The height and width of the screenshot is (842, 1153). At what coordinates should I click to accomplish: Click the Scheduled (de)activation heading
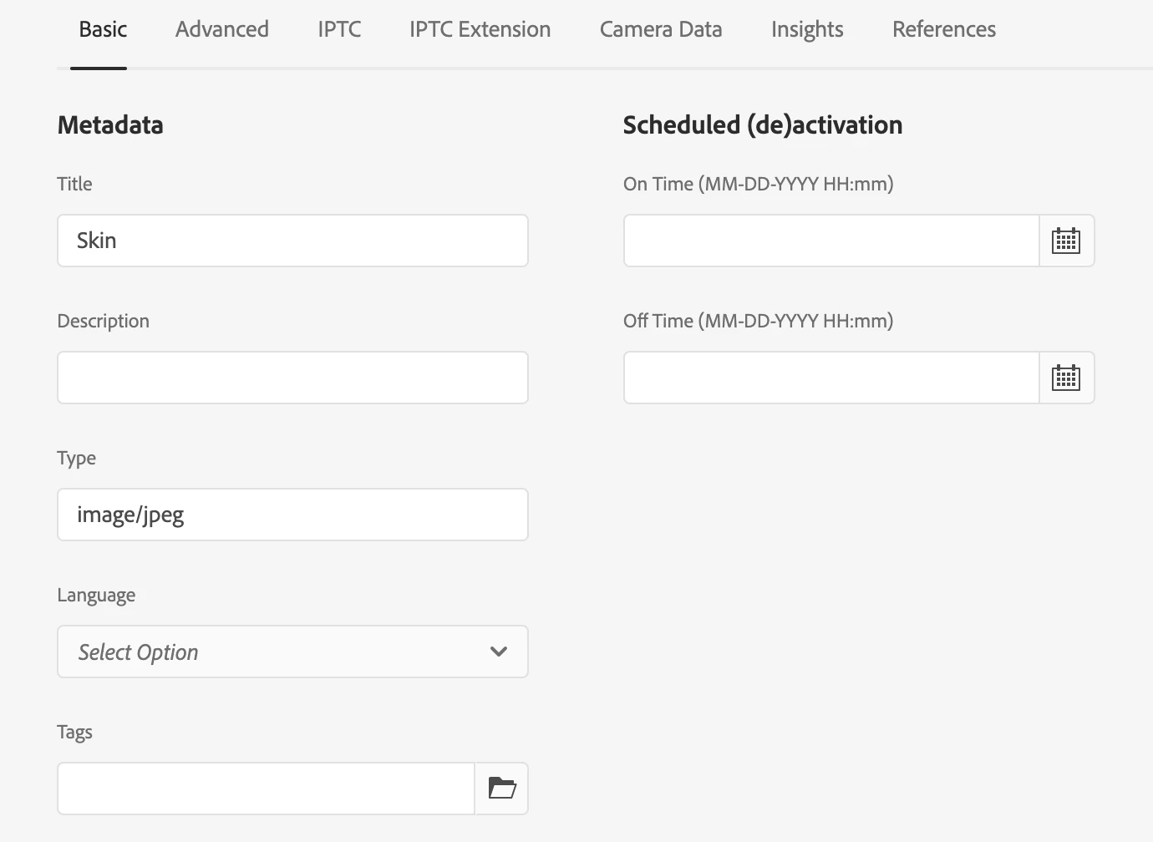(x=763, y=125)
